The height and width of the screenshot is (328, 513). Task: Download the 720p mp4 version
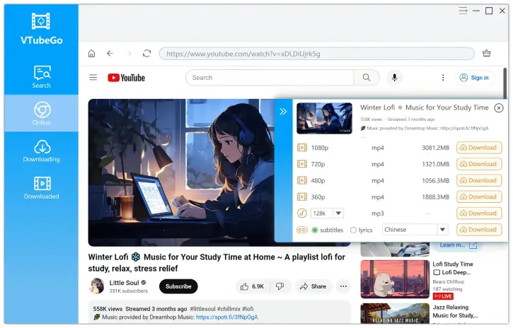click(x=479, y=164)
